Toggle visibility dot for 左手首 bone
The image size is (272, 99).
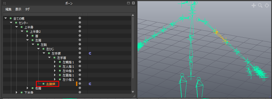80,57
